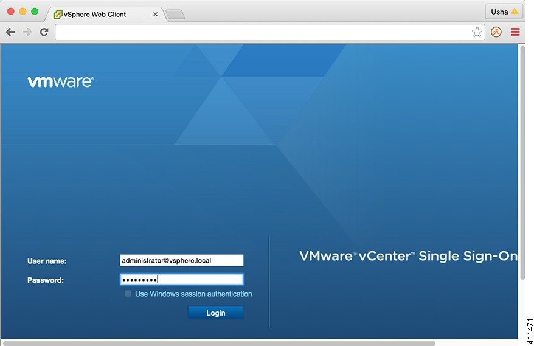The height and width of the screenshot is (346, 534).
Task: Click the 'VMware vCenter Single Sign-On' heading
Action: 408,256
